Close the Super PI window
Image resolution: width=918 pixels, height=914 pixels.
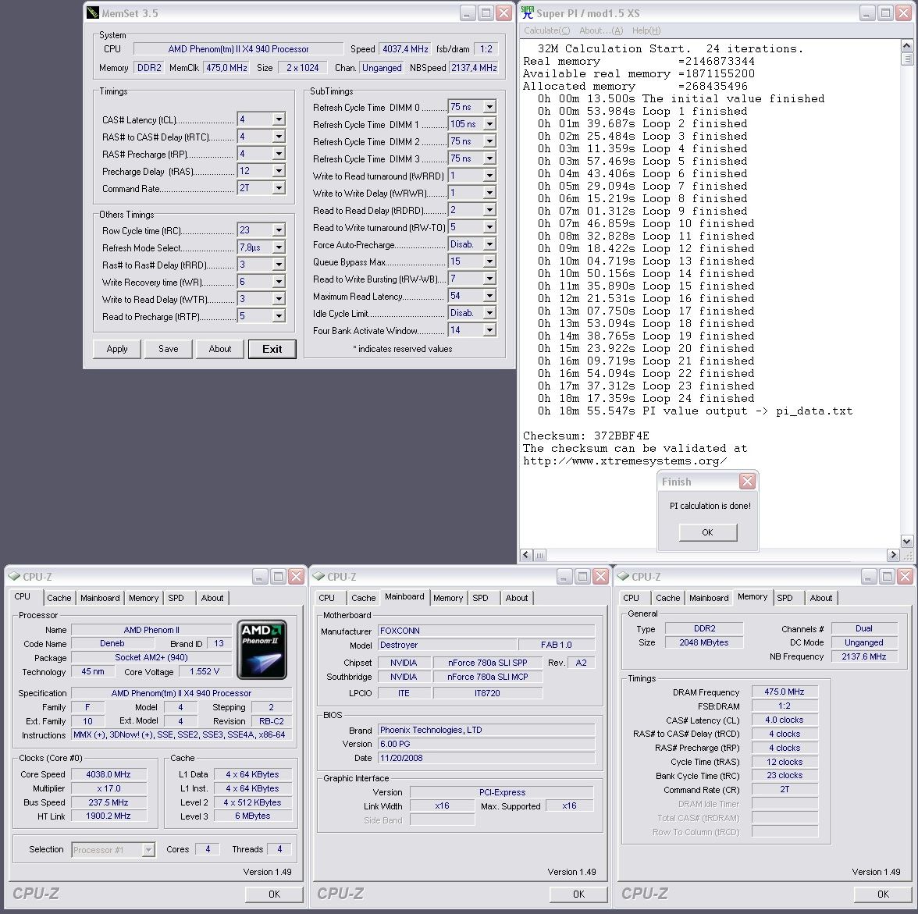click(x=904, y=13)
